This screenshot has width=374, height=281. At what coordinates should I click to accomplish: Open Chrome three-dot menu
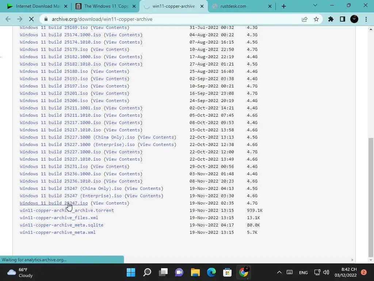pyautogui.click(x=366, y=19)
